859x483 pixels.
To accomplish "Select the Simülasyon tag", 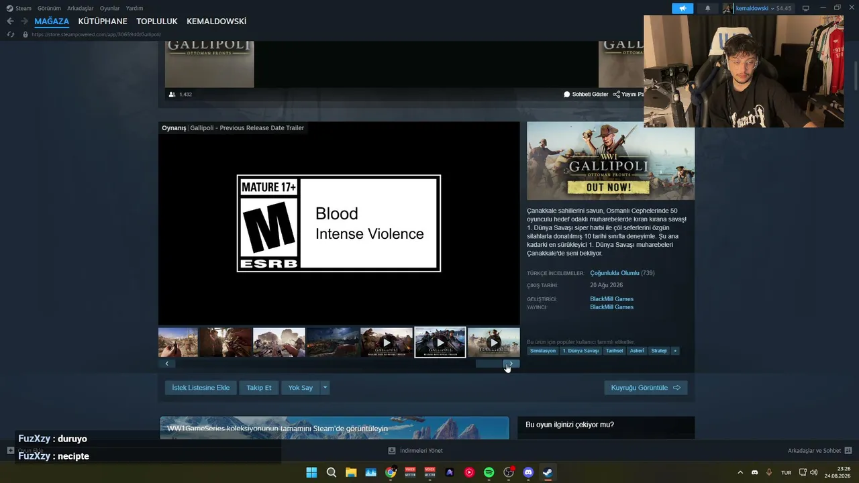I will (543, 351).
